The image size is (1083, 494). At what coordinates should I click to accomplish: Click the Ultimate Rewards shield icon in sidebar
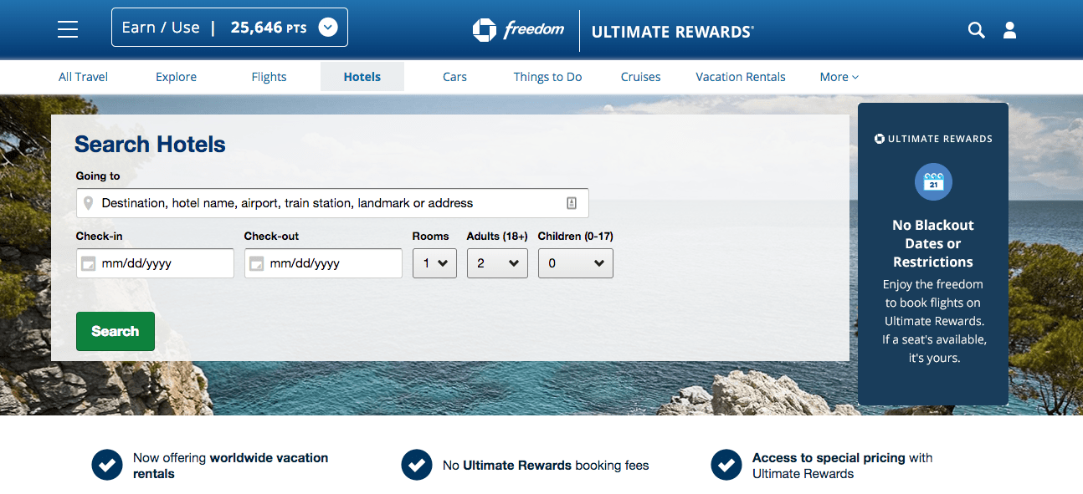click(x=879, y=139)
